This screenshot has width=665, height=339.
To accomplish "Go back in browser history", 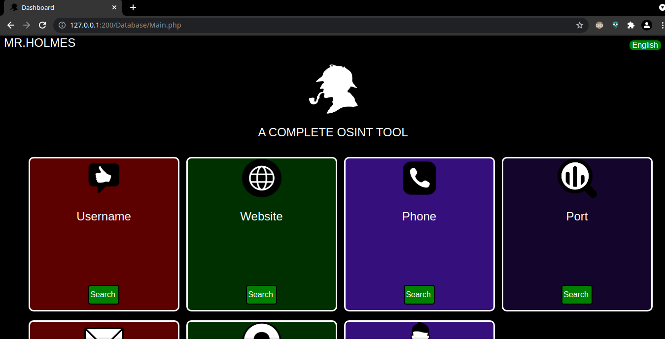I will pos(11,25).
